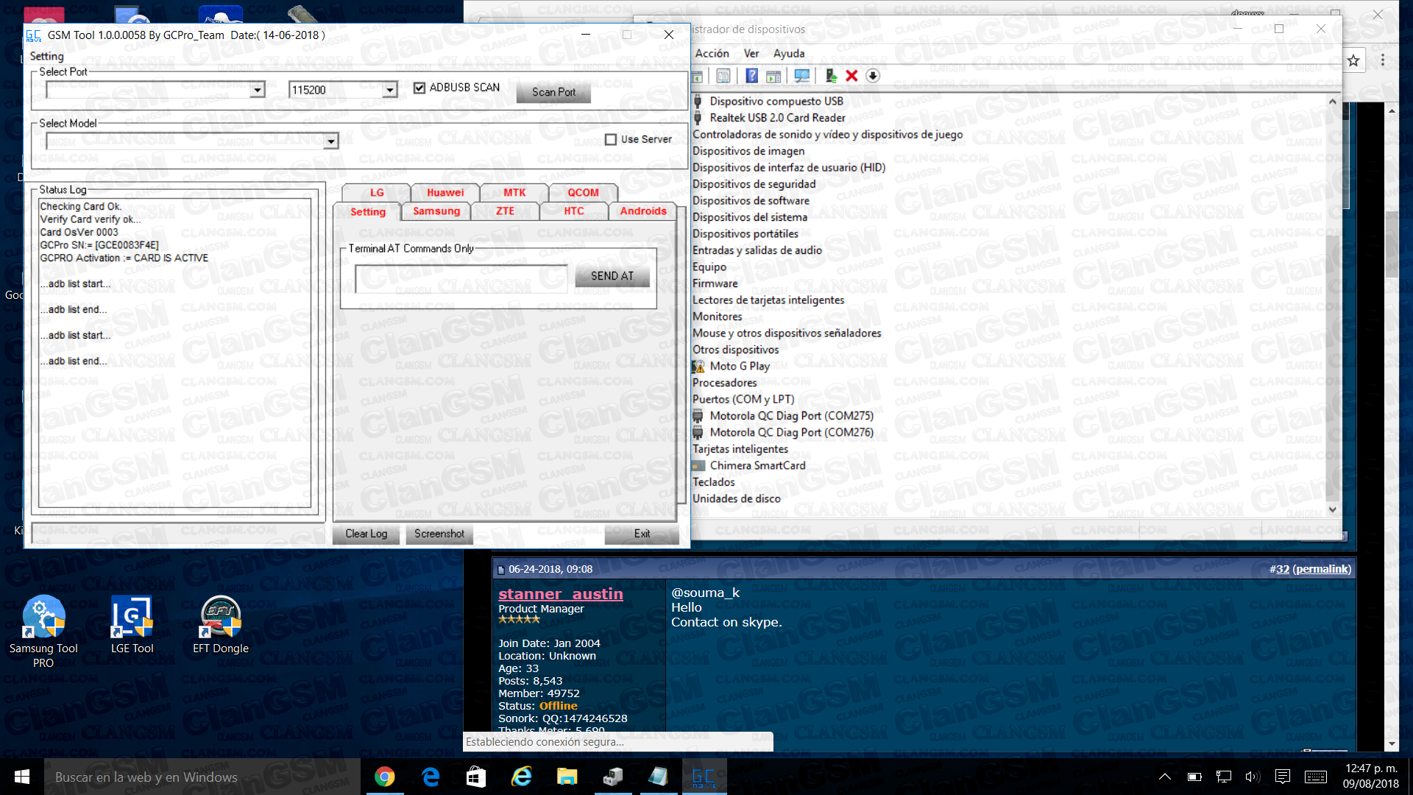Click the SEND AT button

pyautogui.click(x=612, y=276)
